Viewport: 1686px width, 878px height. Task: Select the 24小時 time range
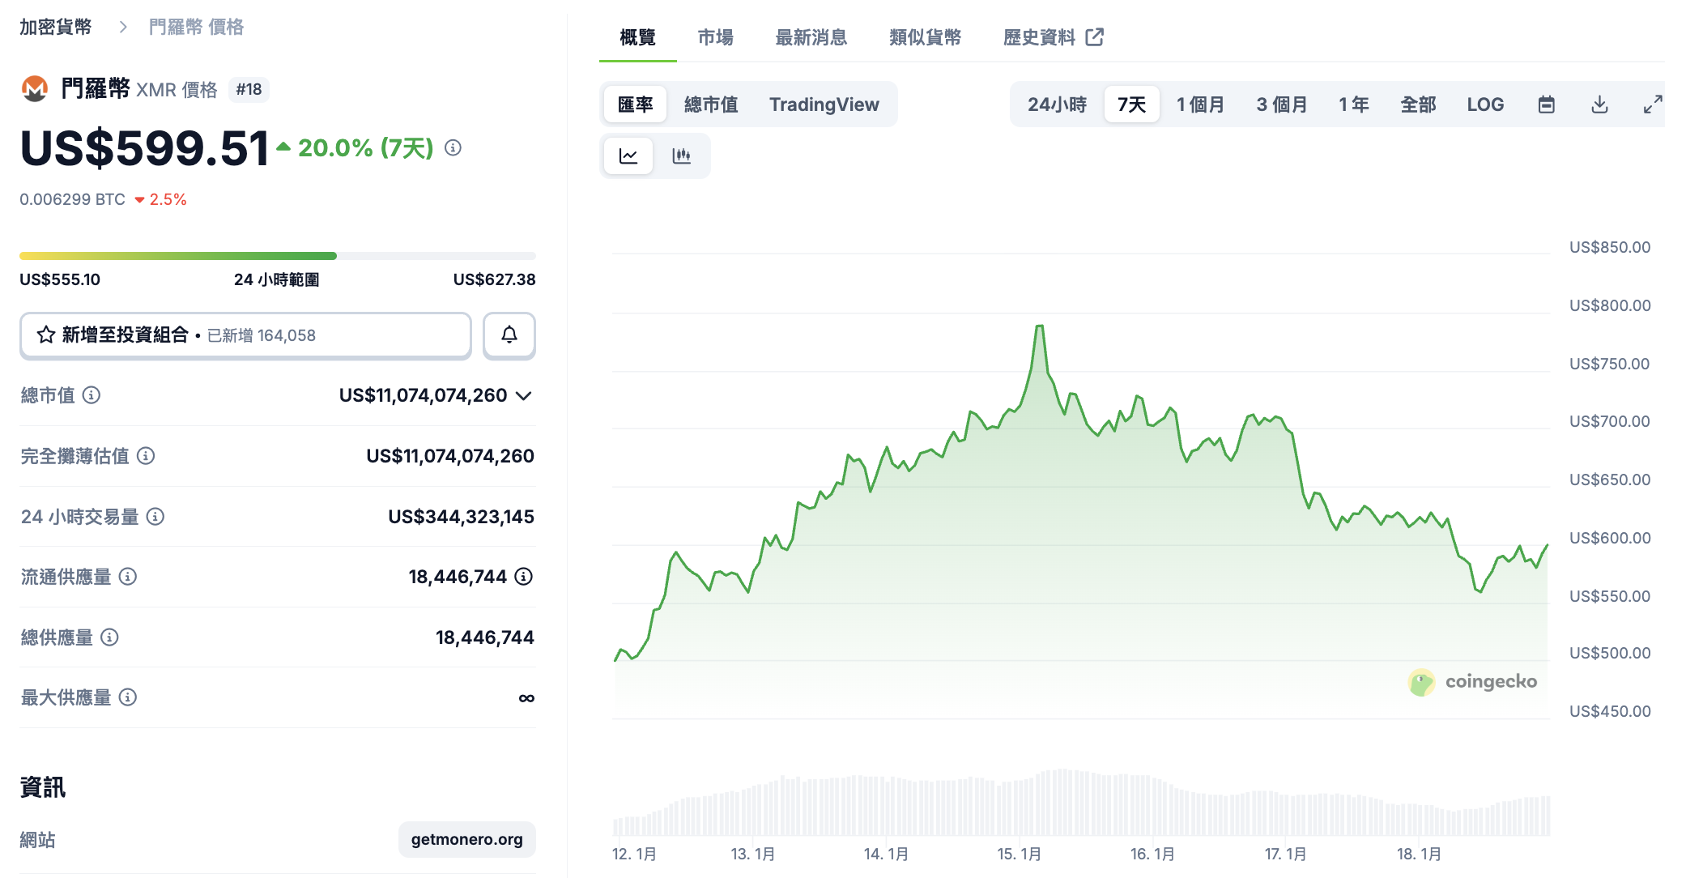point(1057,104)
